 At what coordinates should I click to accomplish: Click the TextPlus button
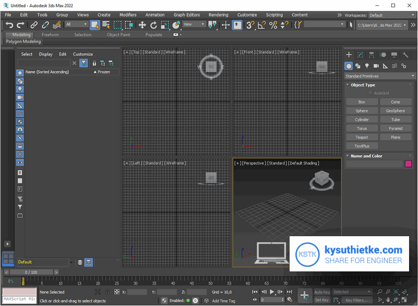click(x=362, y=146)
